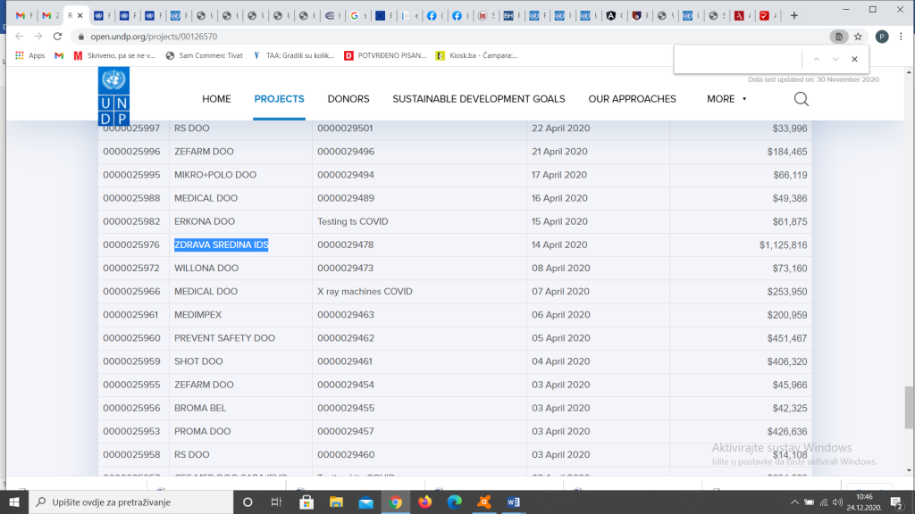
Task: Click the page vertical scrollbar thumb
Action: [909, 407]
